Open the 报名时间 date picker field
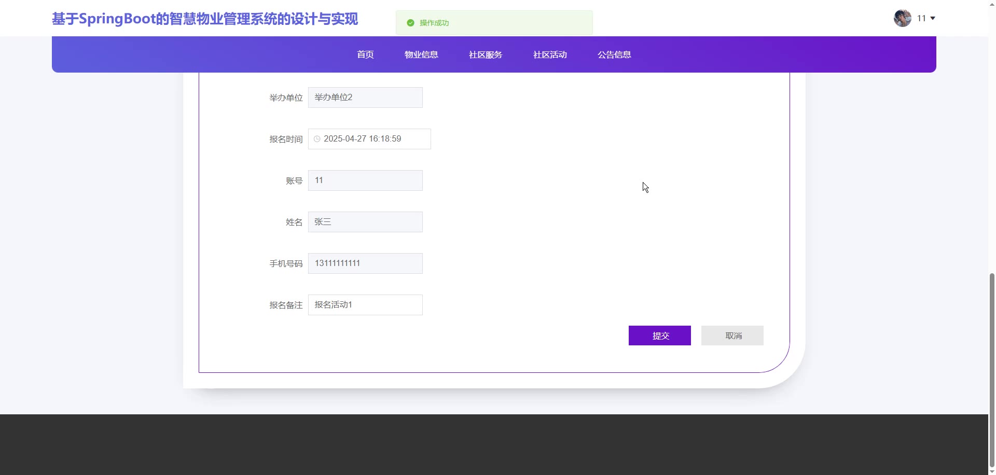The height and width of the screenshot is (475, 996). (x=374, y=139)
